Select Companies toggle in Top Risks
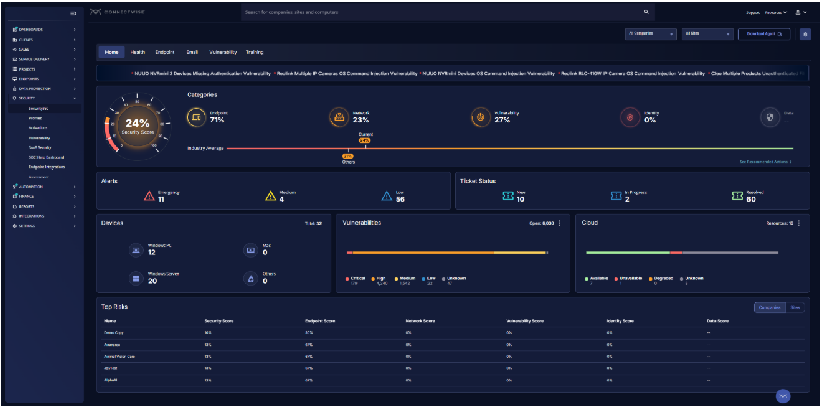This screenshot has width=821, height=406. tap(769, 308)
